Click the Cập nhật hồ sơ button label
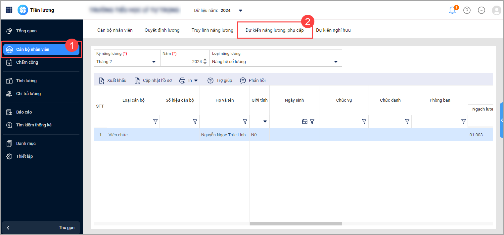This screenshot has width=504, height=235. click(158, 81)
